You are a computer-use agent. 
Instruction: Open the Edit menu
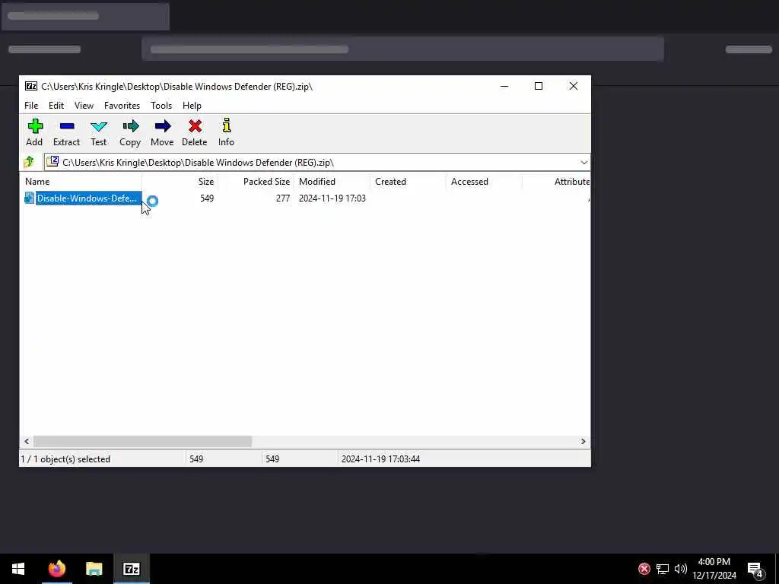[56, 105]
